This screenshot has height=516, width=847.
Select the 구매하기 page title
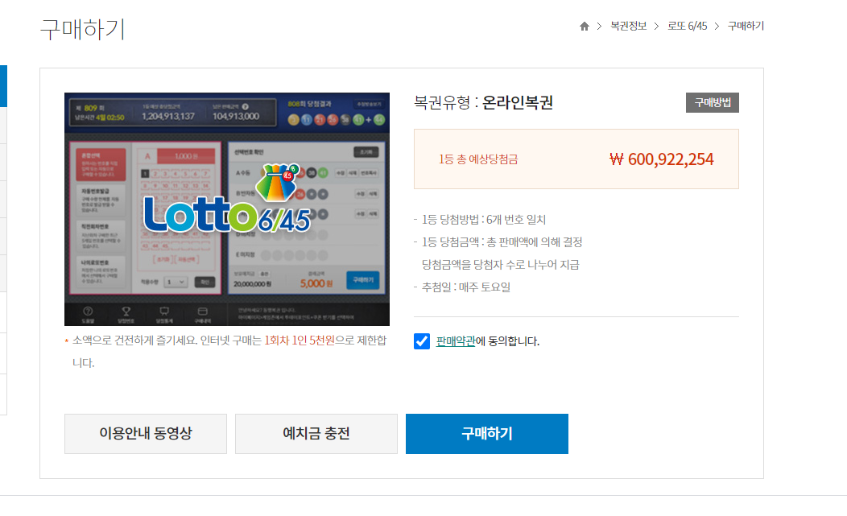[x=82, y=29]
